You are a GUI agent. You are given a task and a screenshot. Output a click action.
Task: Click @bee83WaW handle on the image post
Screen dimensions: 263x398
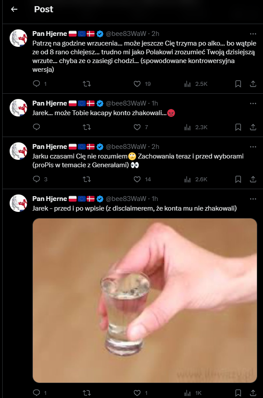pyautogui.click(x=126, y=199)
